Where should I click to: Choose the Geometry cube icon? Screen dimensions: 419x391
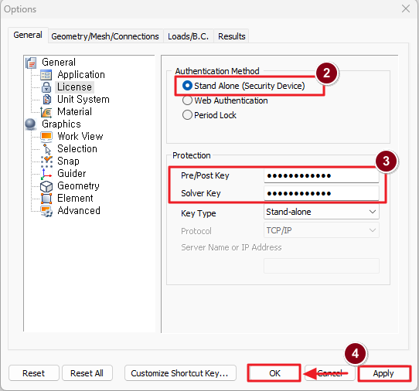click(46, 186)
